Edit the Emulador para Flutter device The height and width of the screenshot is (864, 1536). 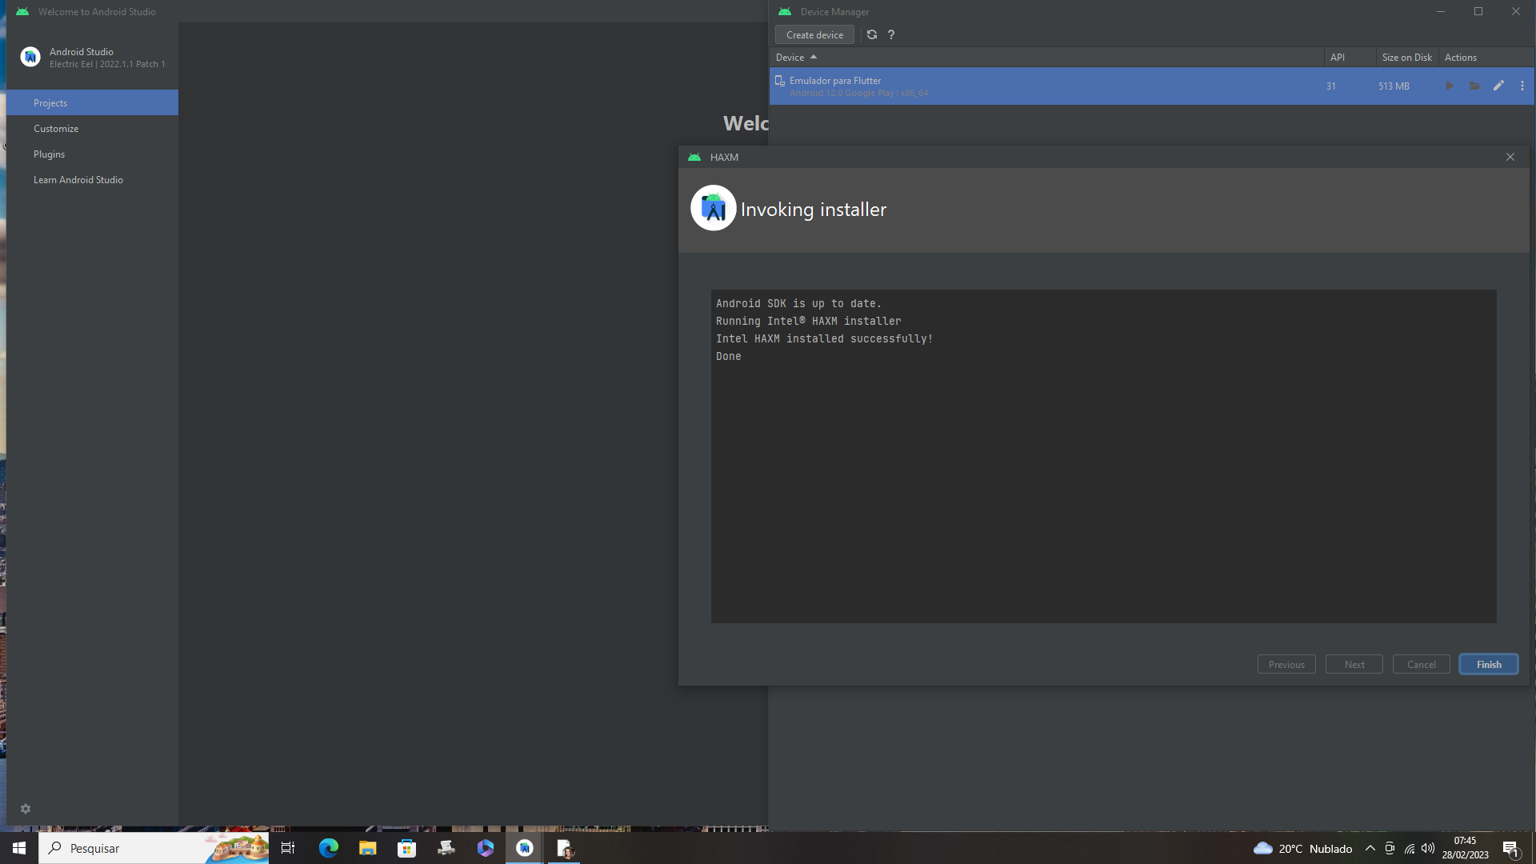1498,86
